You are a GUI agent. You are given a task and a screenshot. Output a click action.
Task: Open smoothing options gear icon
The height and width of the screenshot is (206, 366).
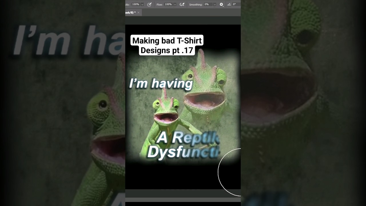(221, 4)
